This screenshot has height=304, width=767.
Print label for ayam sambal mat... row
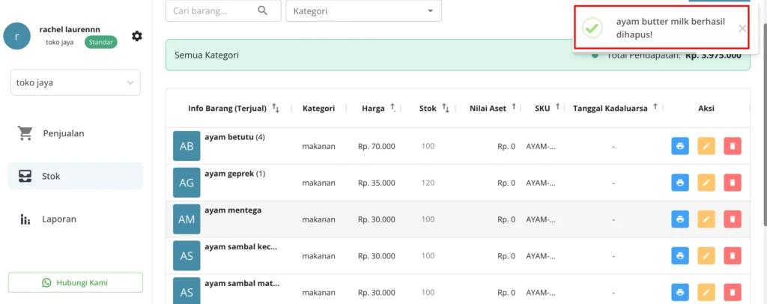[x=680, y=292]
